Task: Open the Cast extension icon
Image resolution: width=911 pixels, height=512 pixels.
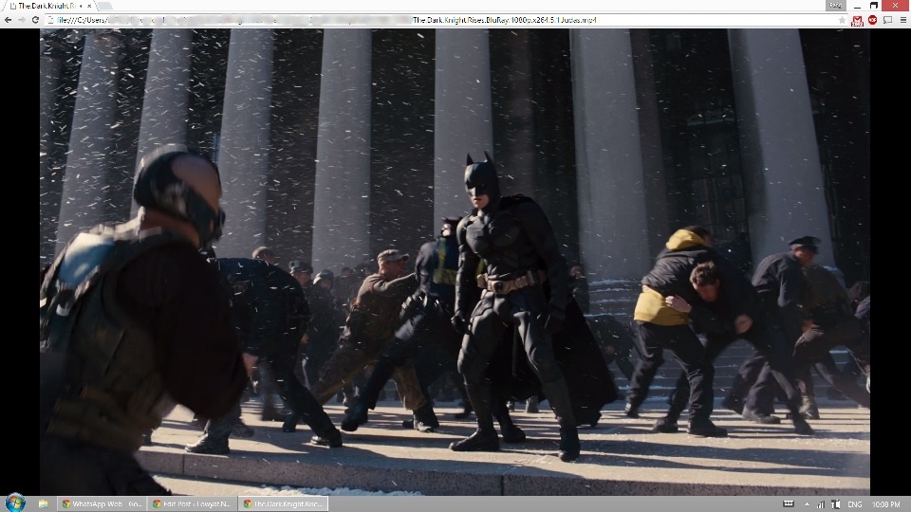Action: pyautogui.click(x=888, y=20)
